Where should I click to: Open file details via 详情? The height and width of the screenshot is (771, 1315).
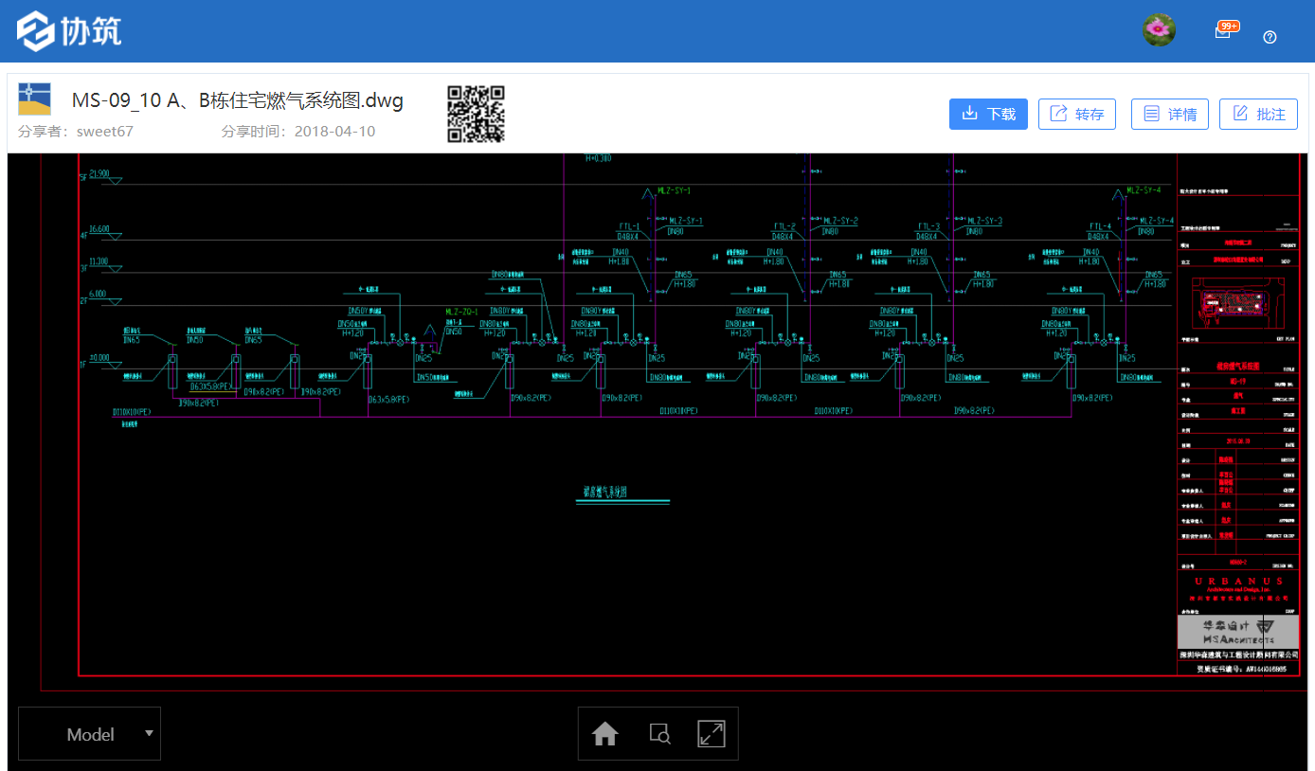tap(1169, 114)
